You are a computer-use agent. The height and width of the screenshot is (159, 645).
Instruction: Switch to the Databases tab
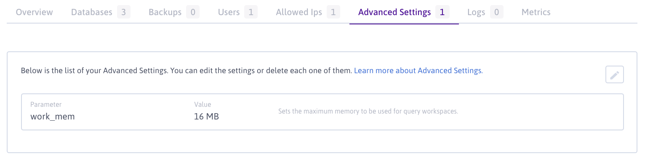[x=101, y=12]
